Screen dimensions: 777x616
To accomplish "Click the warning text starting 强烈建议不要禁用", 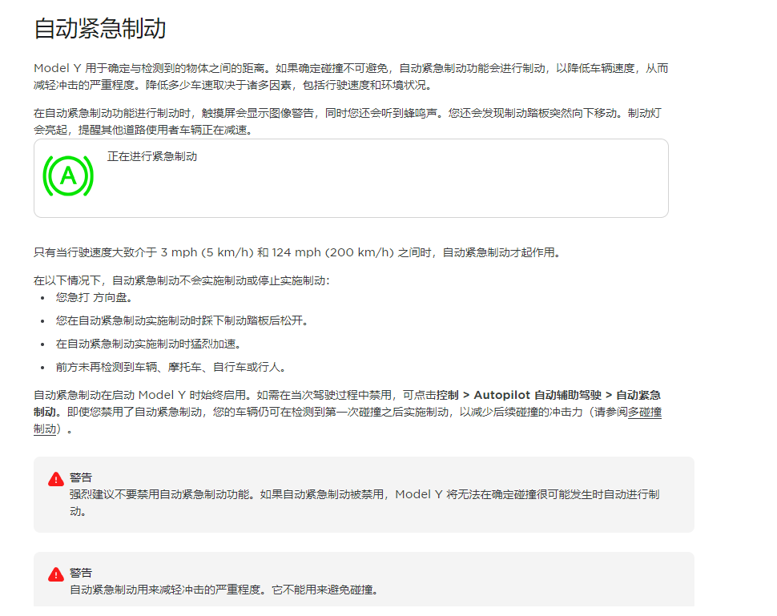I will pyautogui.click(x=364, y=495).
